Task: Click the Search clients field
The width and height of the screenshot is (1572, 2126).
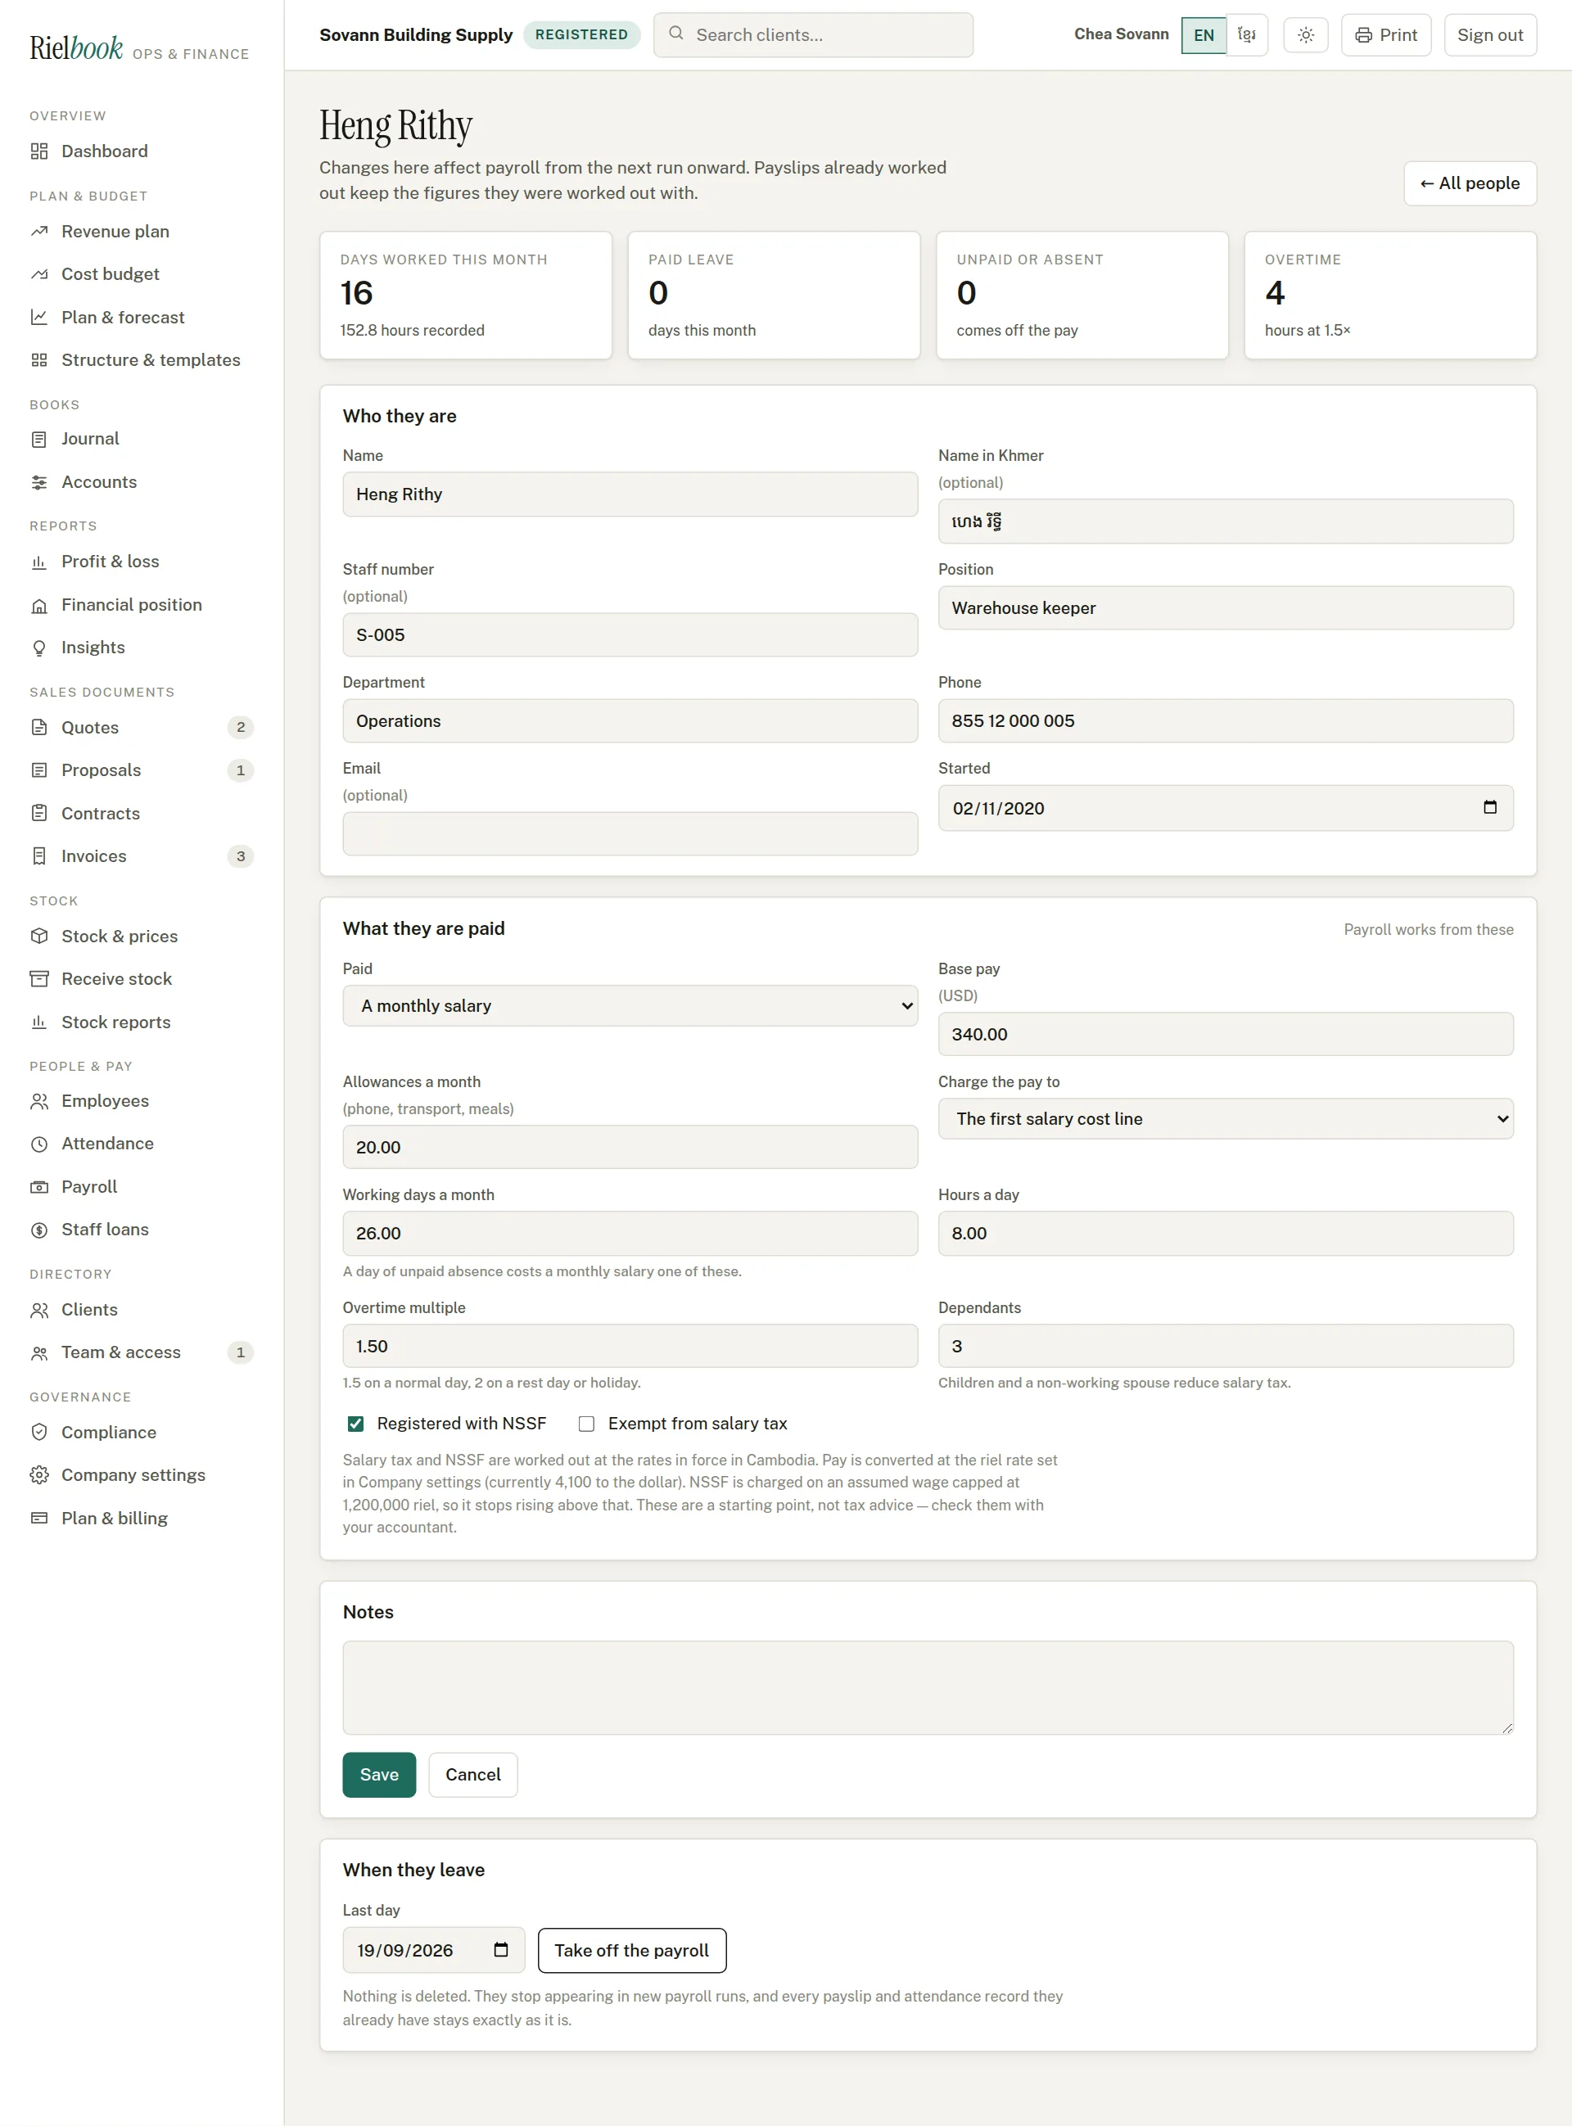Action: point(813,35)
